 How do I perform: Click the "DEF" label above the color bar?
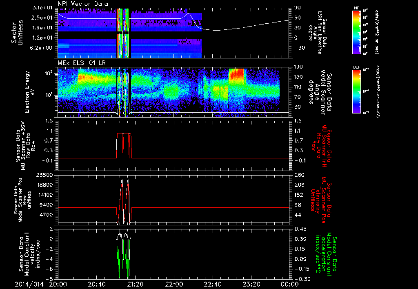click(x=357, y=67)
